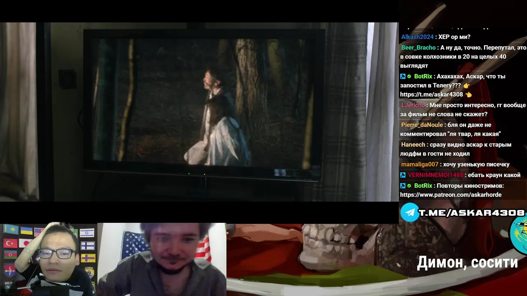Click the "А ну да, точно" chat message
The image size is (527, 296).
coord(463,57)
